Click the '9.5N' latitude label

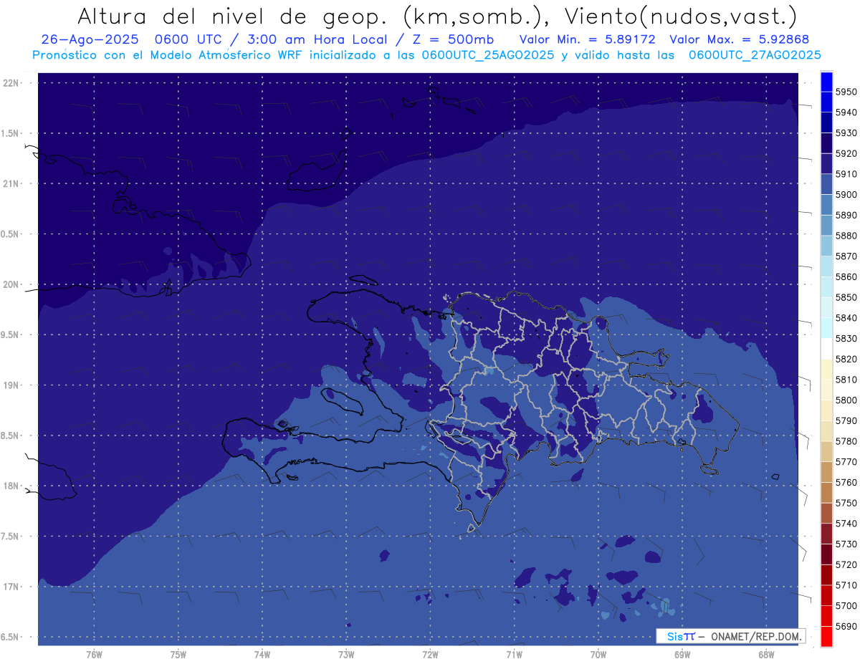point(11,335)
